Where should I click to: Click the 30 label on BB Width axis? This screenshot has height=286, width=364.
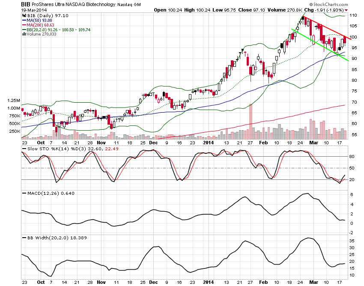pyautogui.click(x=352, y=248)
